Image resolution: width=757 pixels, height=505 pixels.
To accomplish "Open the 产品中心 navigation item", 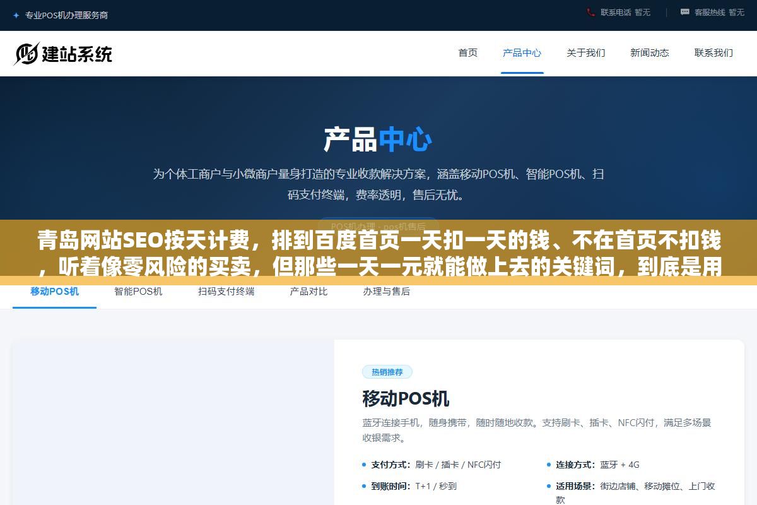I will [x=522, y=53].
